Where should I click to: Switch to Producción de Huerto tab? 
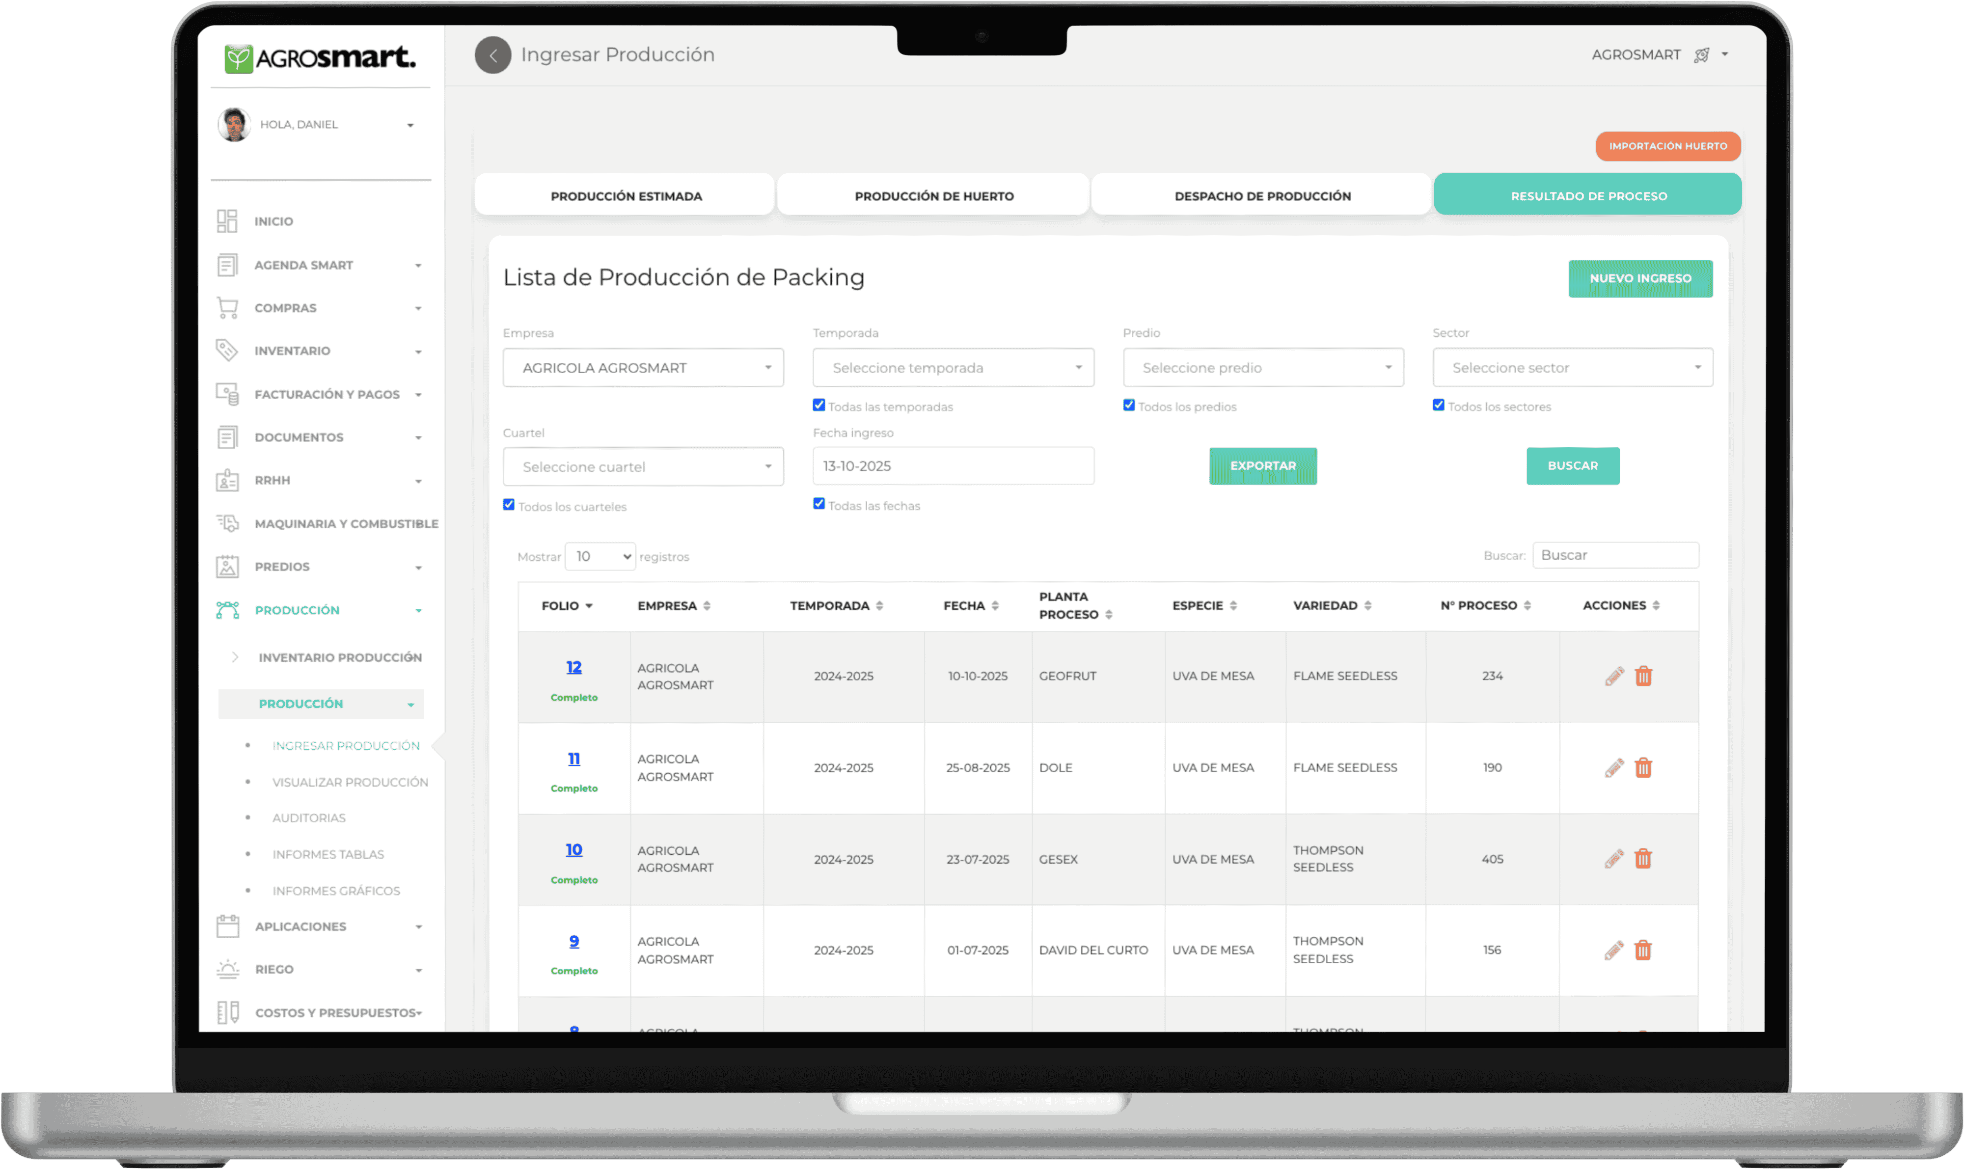click(933, 195)
